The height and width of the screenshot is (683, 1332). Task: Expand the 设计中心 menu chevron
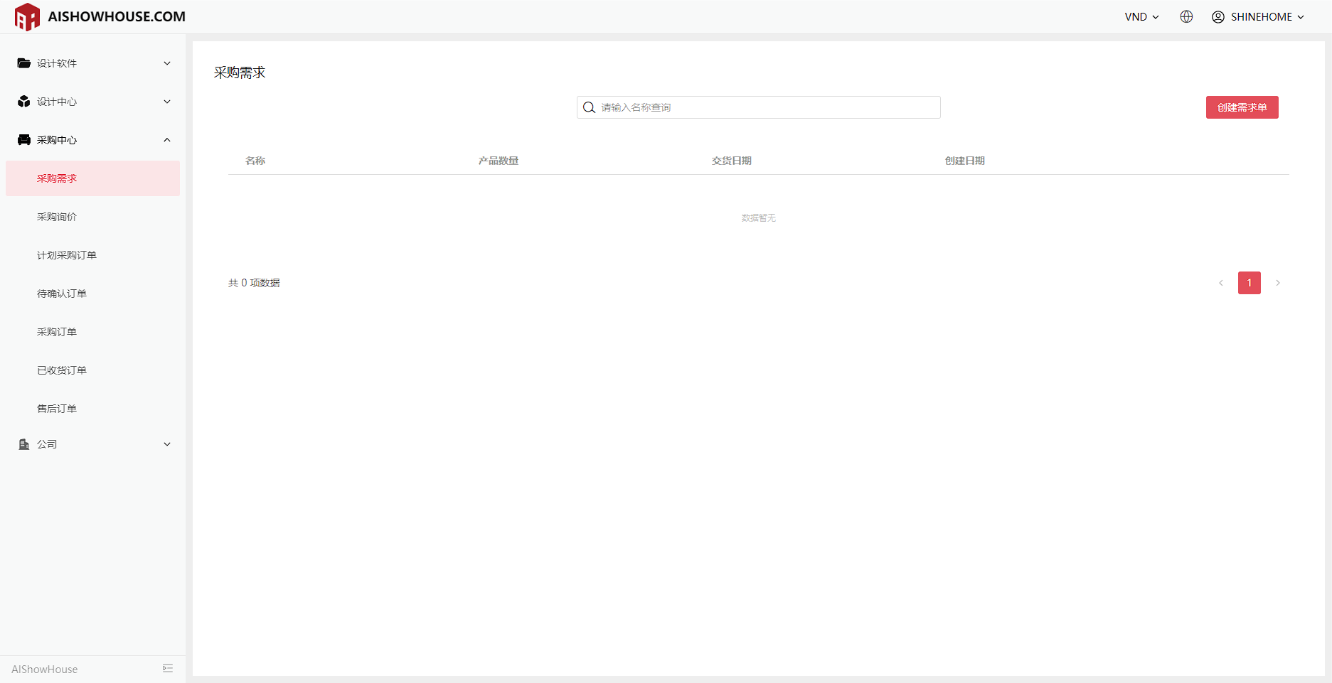[167, 102]
